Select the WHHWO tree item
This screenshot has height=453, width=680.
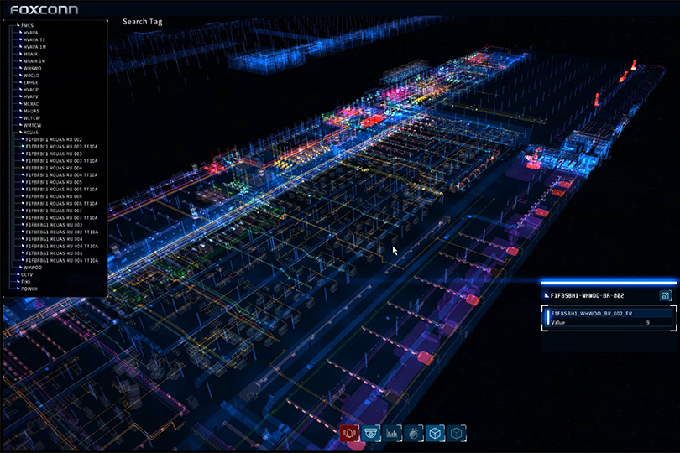32,69
